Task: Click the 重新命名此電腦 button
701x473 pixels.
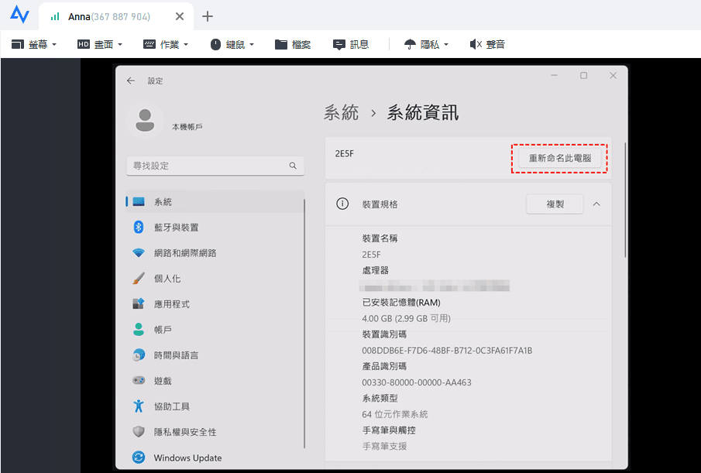Action: 560,158
